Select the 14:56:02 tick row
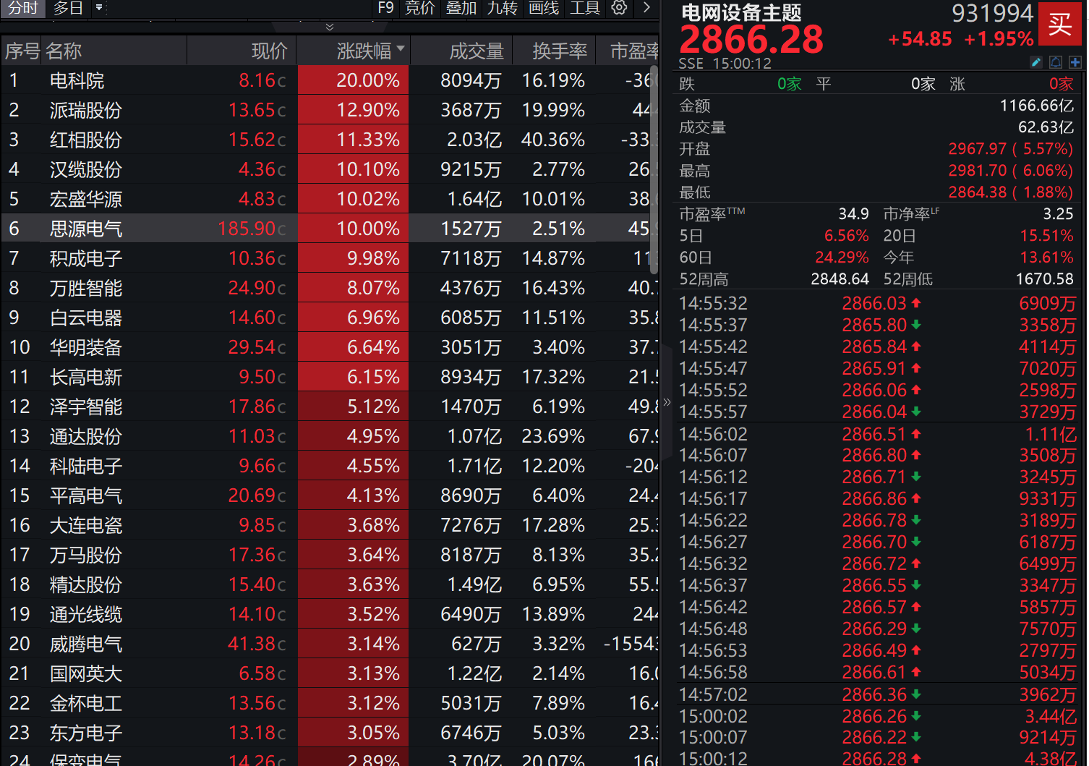 [878, 434]
